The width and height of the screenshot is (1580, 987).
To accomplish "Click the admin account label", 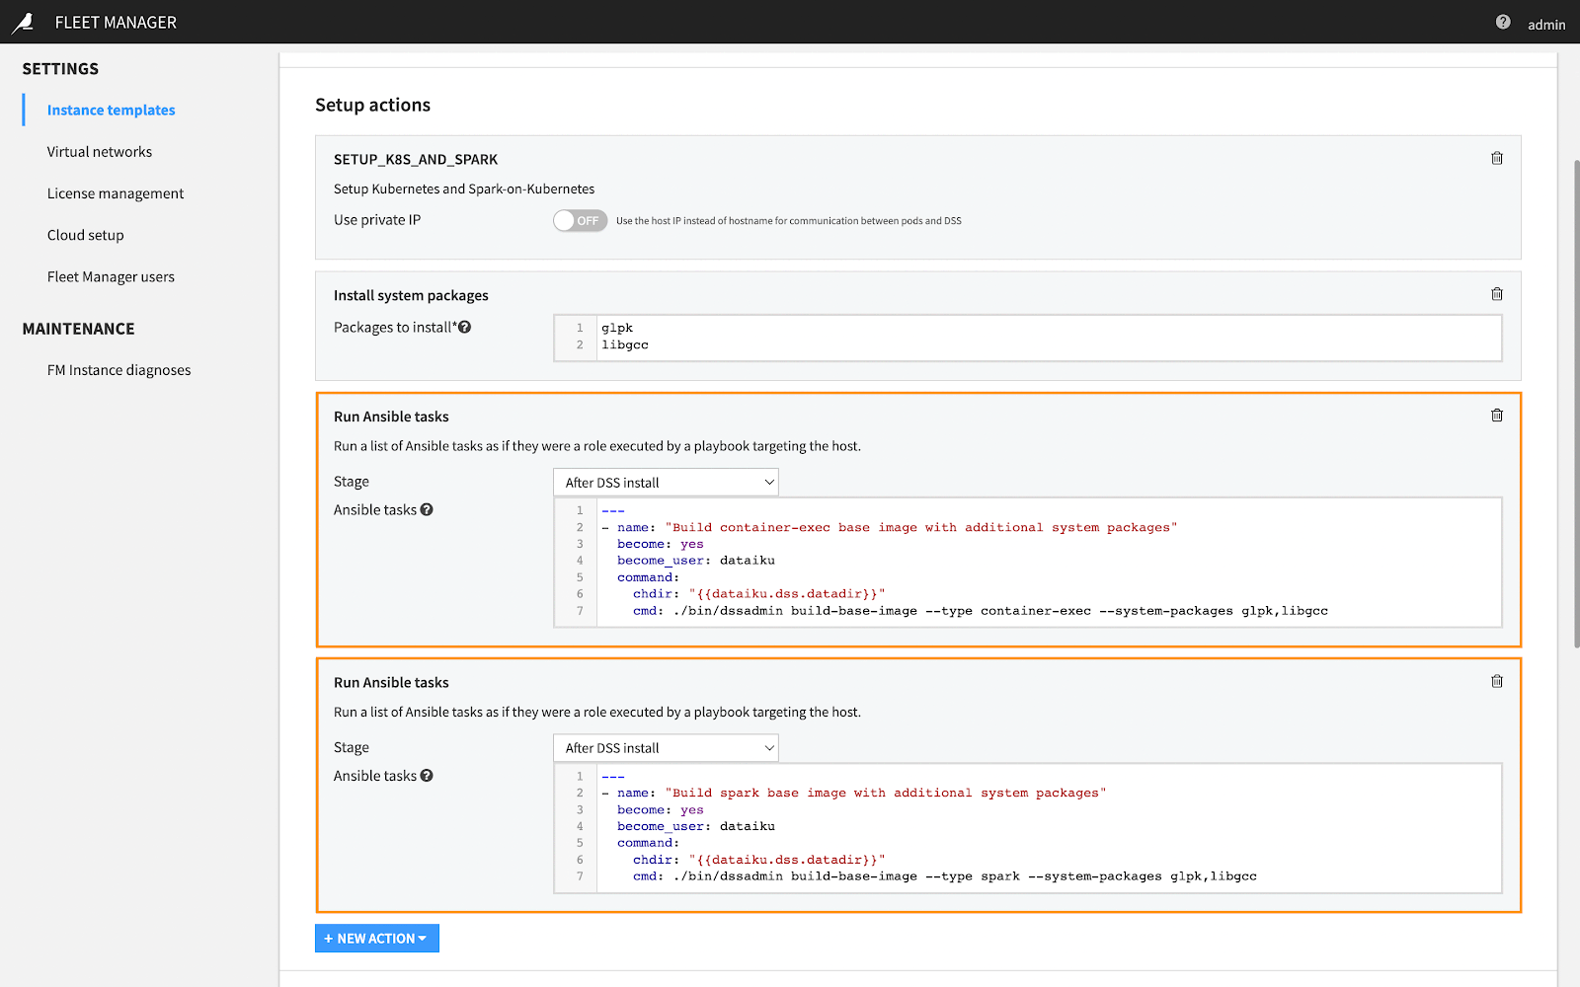I will tap(1545, 25).
